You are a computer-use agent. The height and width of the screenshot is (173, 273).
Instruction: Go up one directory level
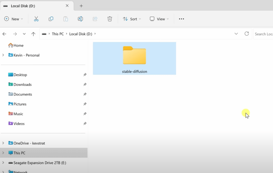tap(33, 34)
